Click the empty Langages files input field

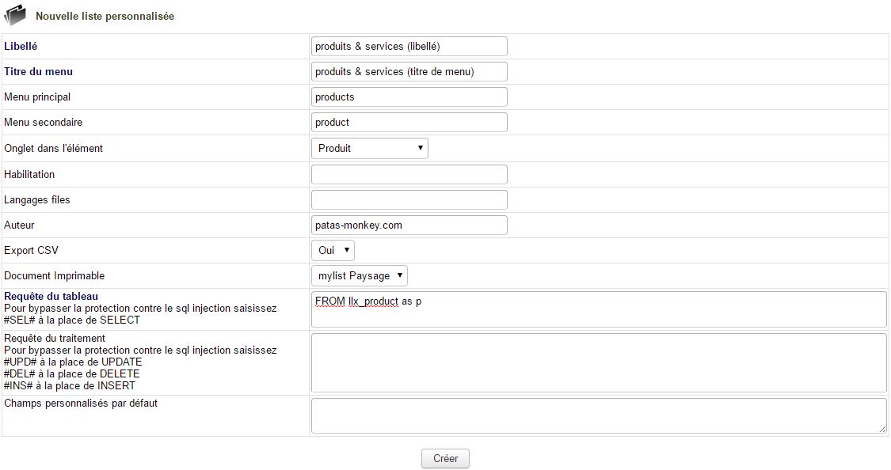point(409,199)
